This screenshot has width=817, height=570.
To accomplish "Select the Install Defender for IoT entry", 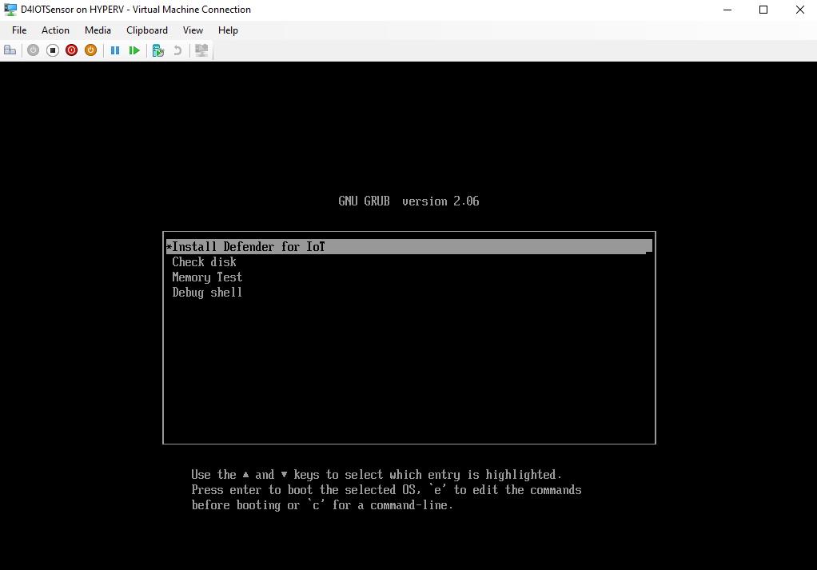I will pyautogui.click(x=249, y=247).
